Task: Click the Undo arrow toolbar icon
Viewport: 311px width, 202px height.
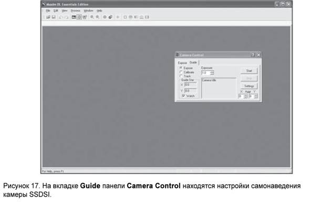Action: click(x=61, y=17)
